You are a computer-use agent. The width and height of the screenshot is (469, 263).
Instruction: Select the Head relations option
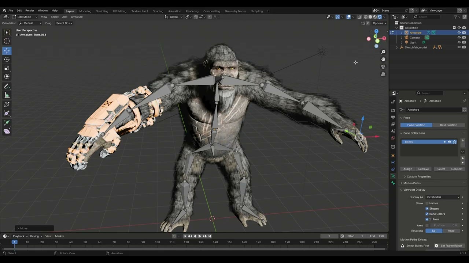coord(451,231)
